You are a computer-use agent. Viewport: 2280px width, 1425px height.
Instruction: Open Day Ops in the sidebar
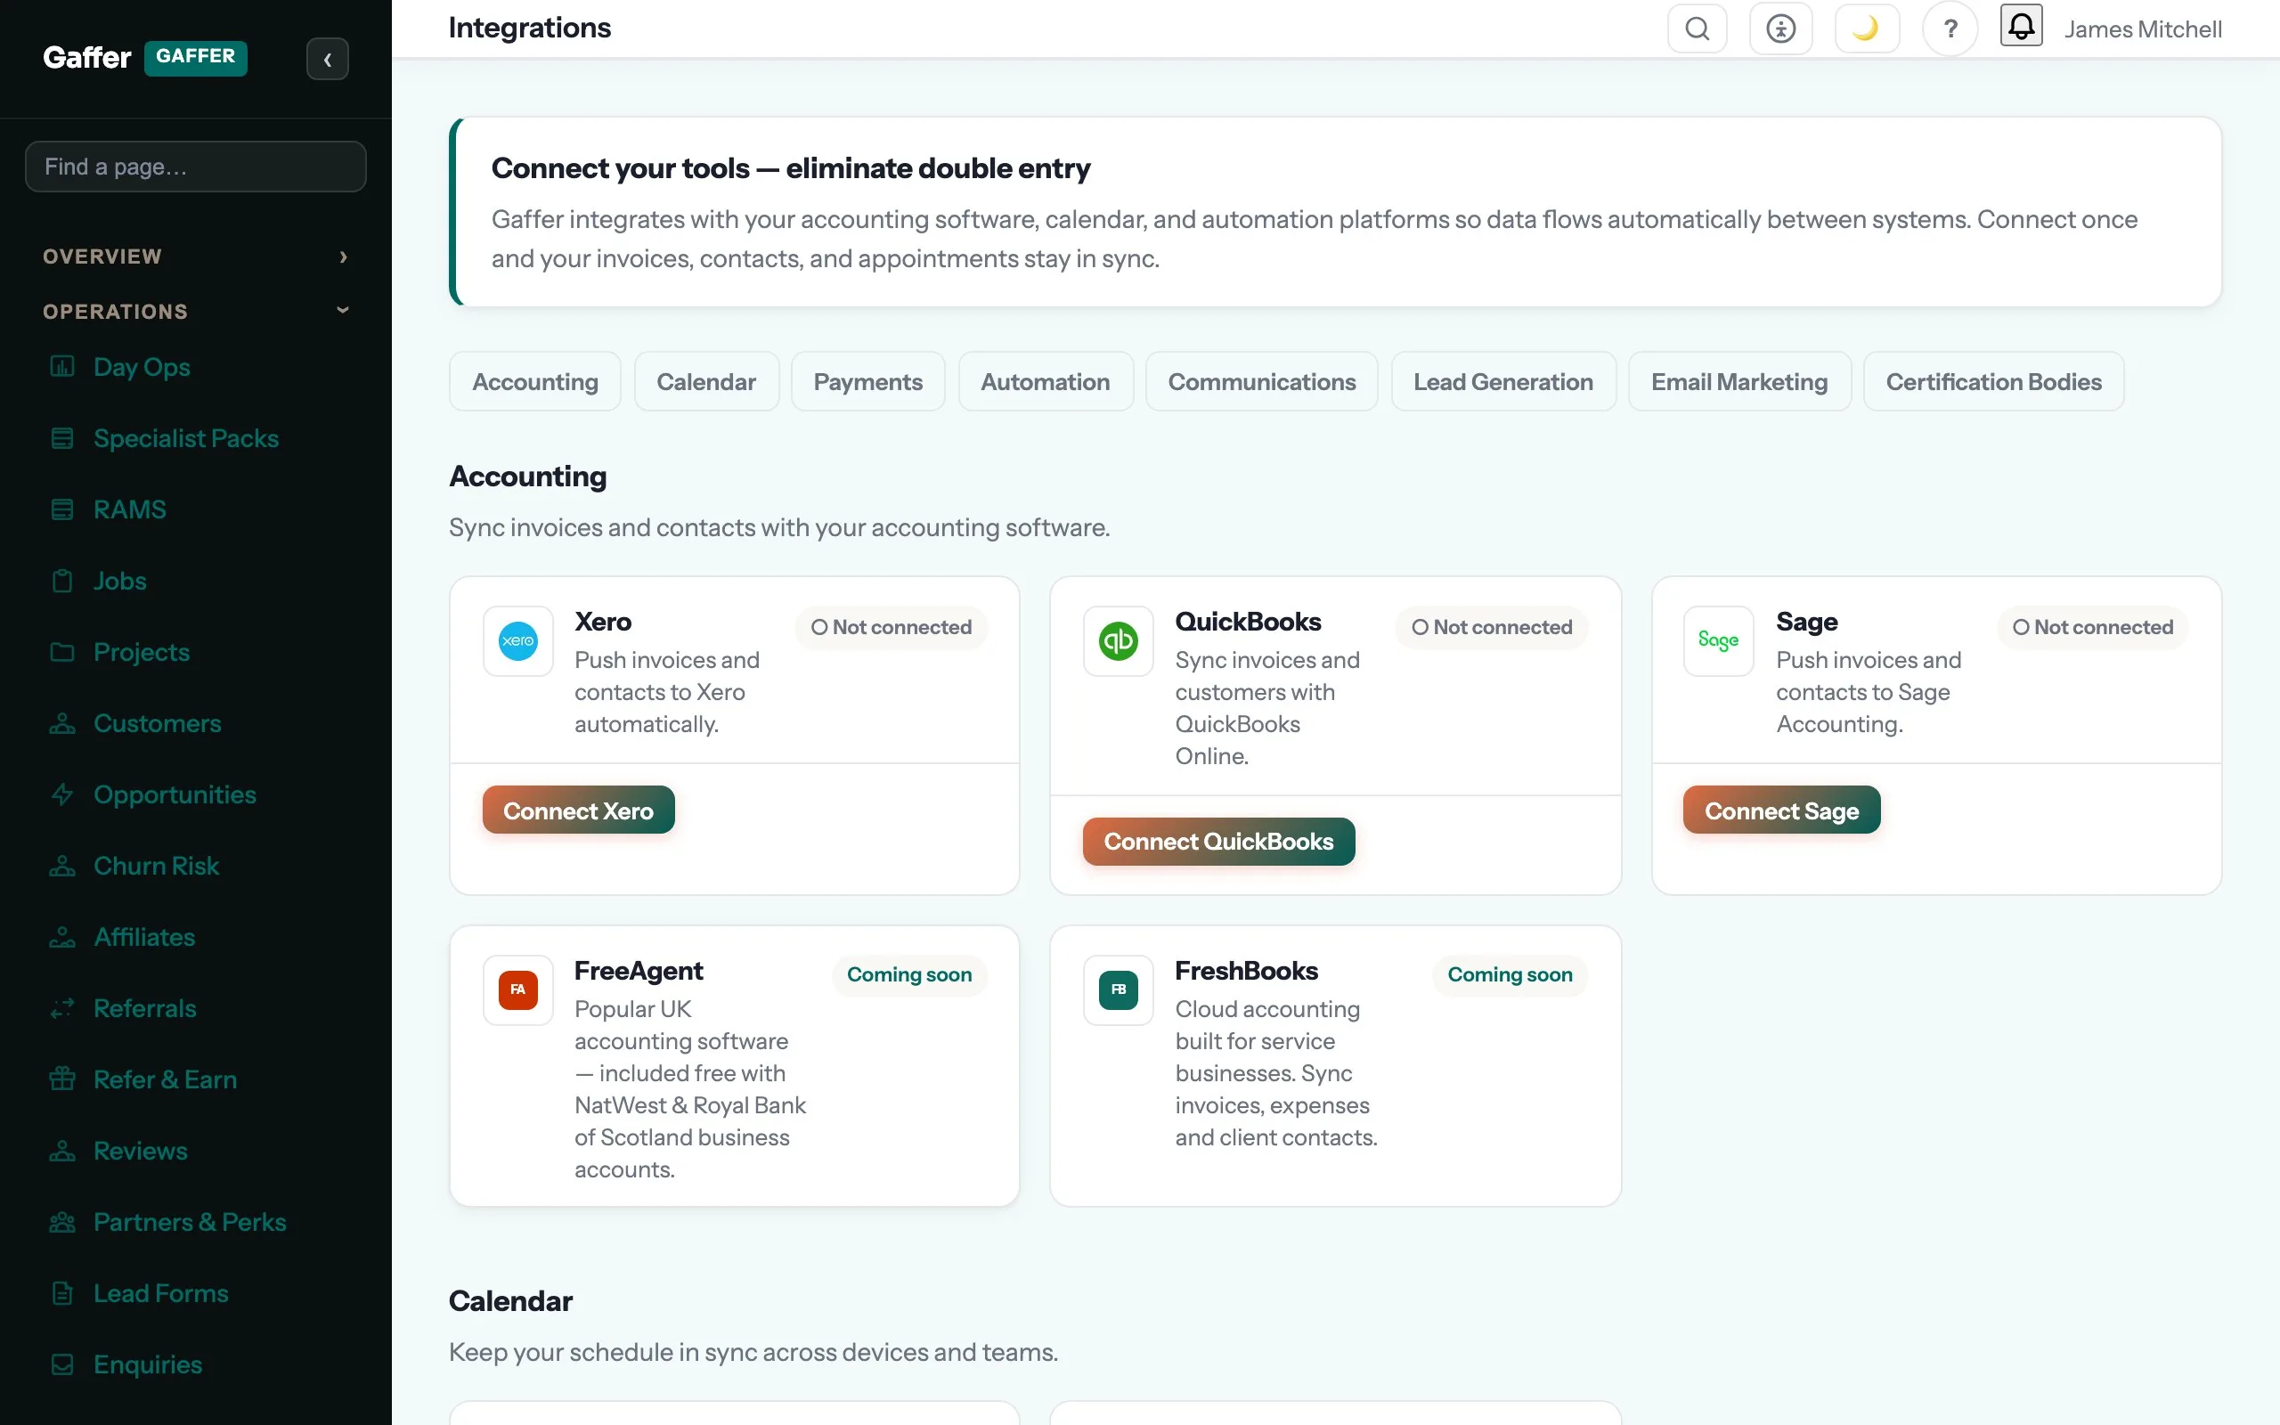coord(196,367)
